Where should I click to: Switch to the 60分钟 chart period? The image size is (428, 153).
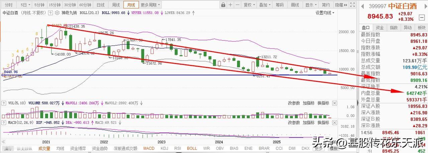click(85, 5)
